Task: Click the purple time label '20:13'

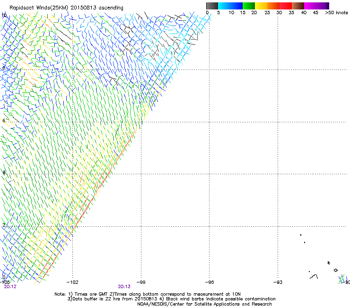Action: pyautogui.click(x=124, y=287)
